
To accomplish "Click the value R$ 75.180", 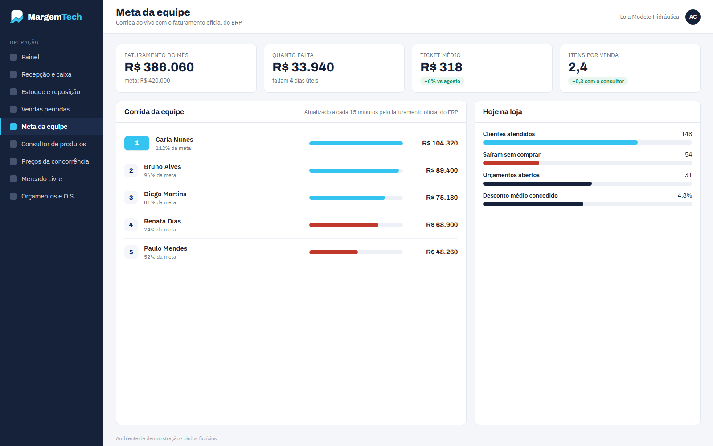I will [442, 198].
